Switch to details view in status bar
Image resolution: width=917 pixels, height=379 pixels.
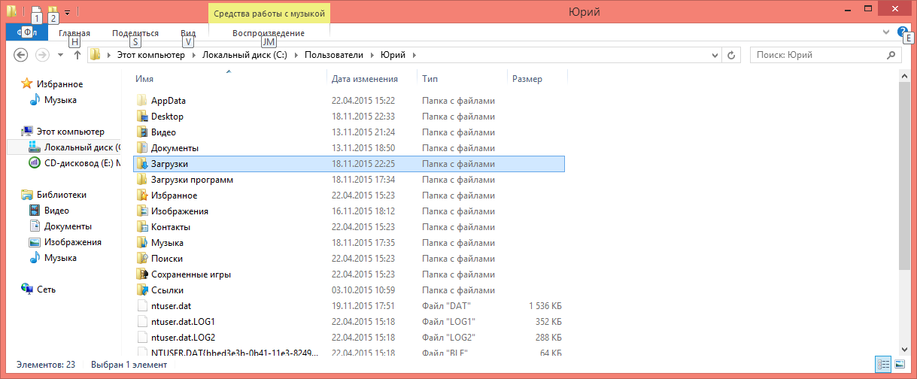pos(883,365)
